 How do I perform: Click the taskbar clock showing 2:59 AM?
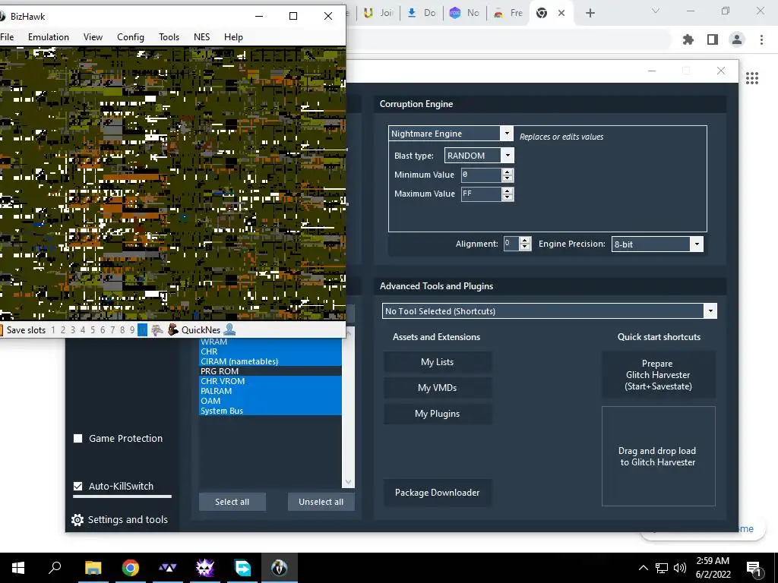713,568
